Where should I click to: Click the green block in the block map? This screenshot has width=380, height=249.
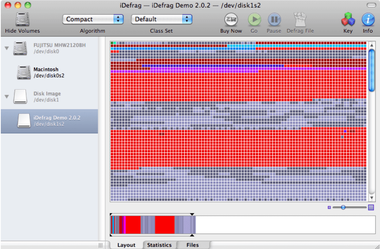(x=112, y=43)
